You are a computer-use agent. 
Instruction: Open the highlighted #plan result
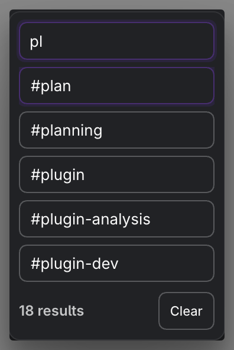[x=116, y=86]
